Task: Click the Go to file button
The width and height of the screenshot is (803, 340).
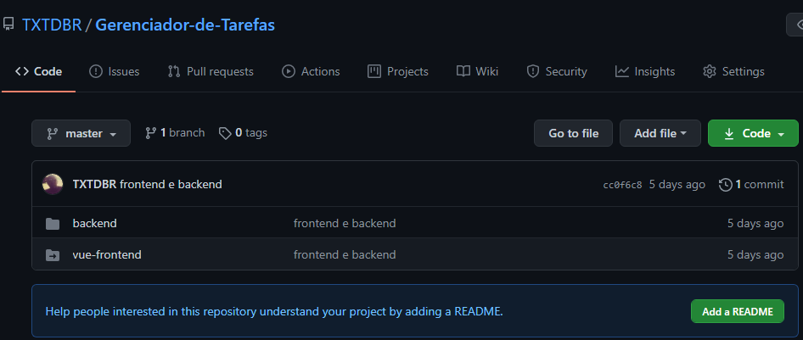Action: [573, 133]
